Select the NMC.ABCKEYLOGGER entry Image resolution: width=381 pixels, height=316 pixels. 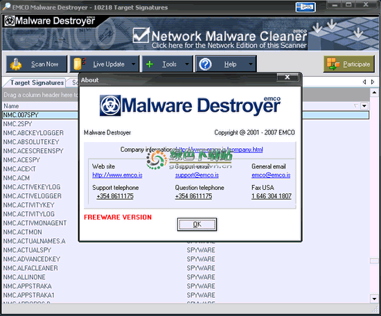33,133
